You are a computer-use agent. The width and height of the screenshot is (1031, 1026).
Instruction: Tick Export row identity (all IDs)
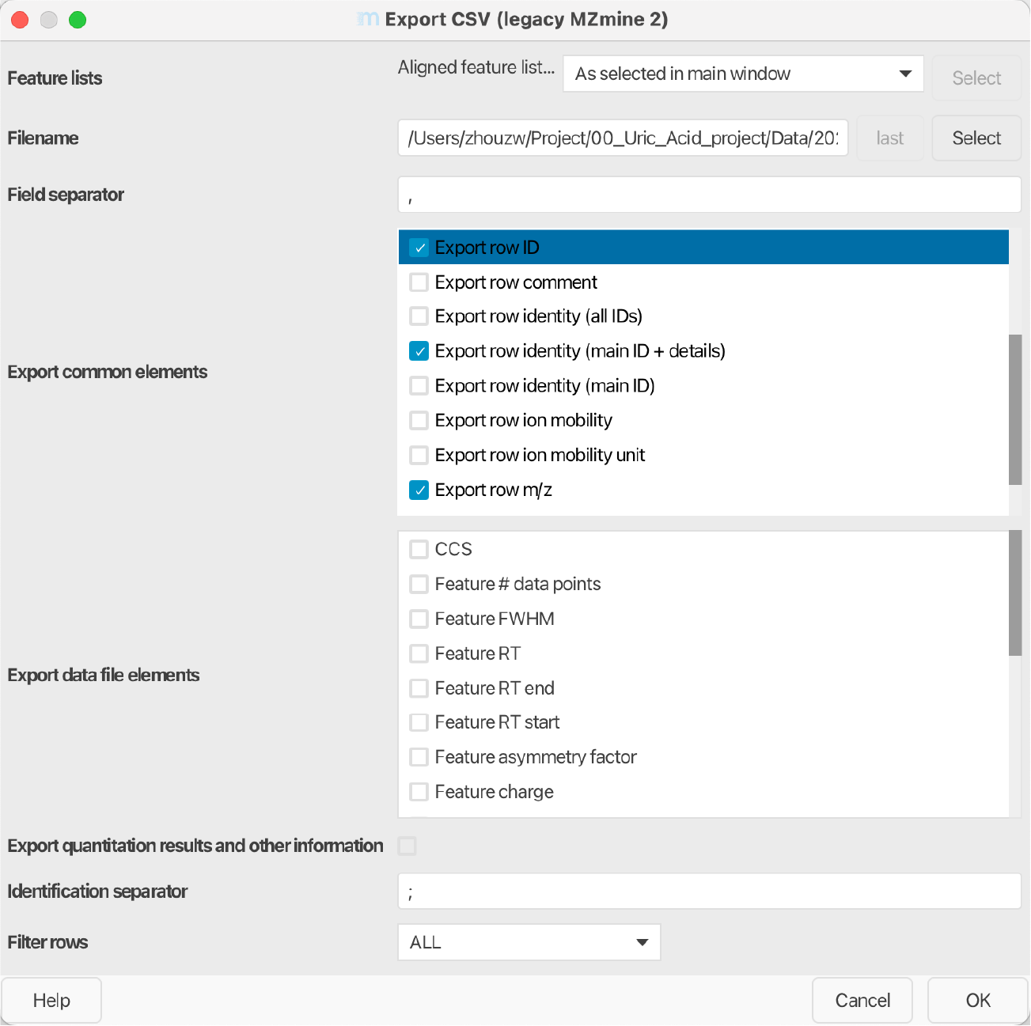pos(419,316)
